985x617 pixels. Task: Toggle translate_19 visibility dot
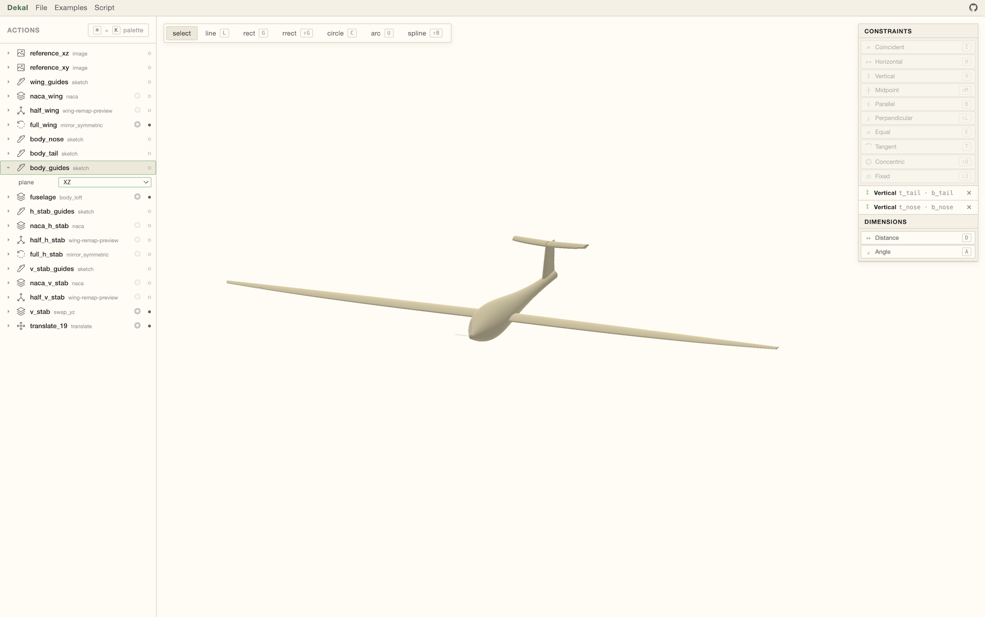(149, 326)
